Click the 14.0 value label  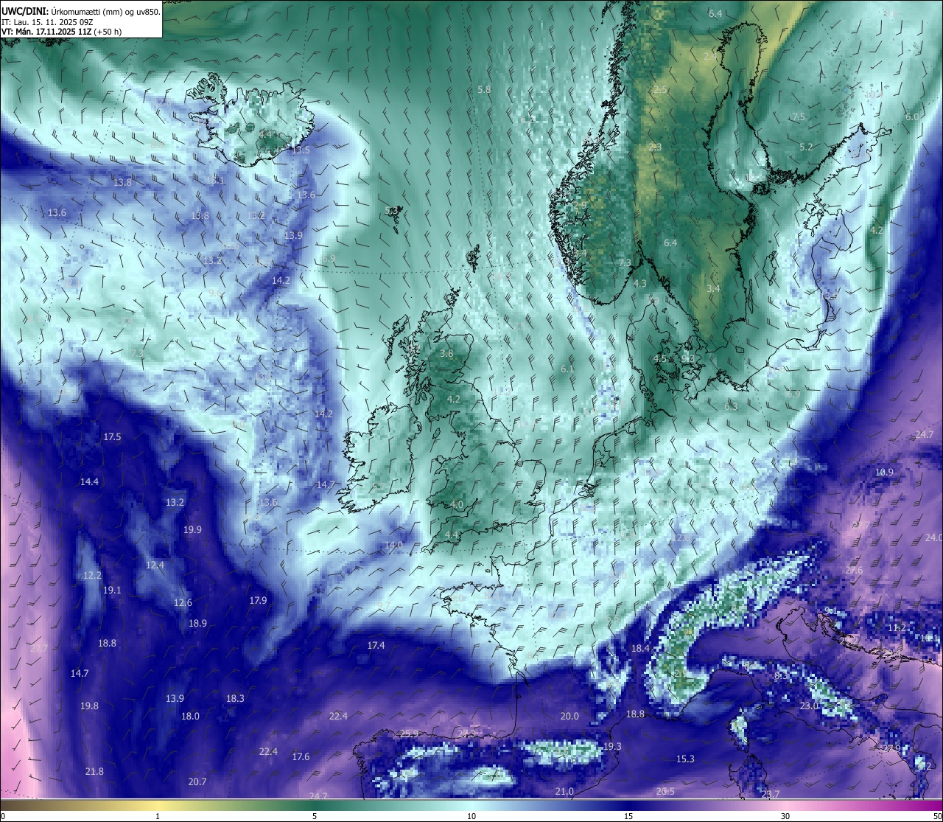[x=393, y=546]
